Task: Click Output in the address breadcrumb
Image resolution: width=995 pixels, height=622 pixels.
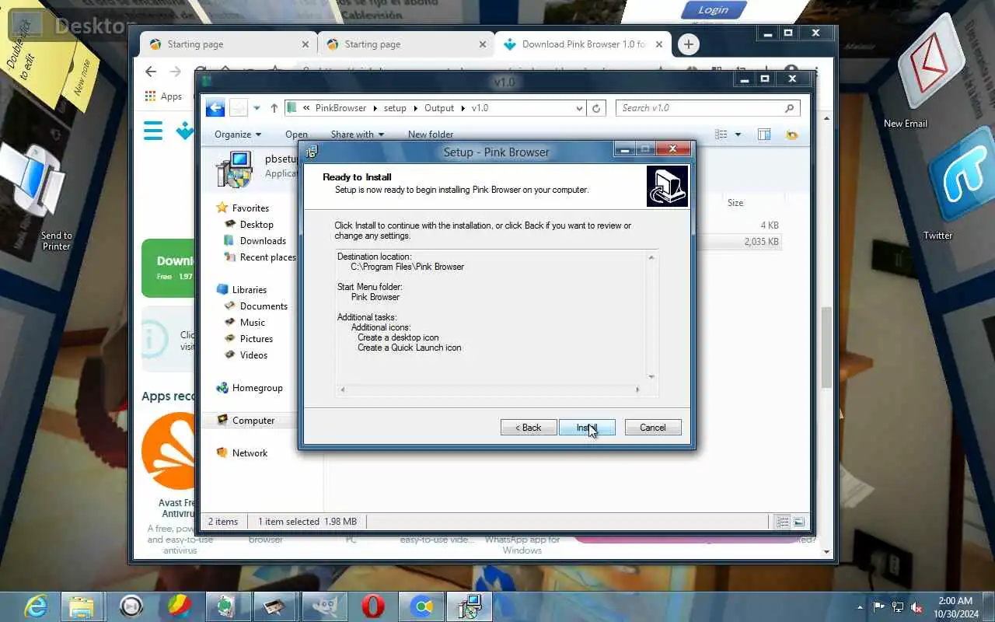Action: (439, 108)
